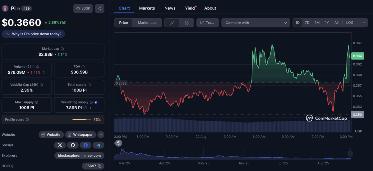Click the historical range selector mini chart
This screenshot has width=373, height=171.
click(x=233, y=153)
